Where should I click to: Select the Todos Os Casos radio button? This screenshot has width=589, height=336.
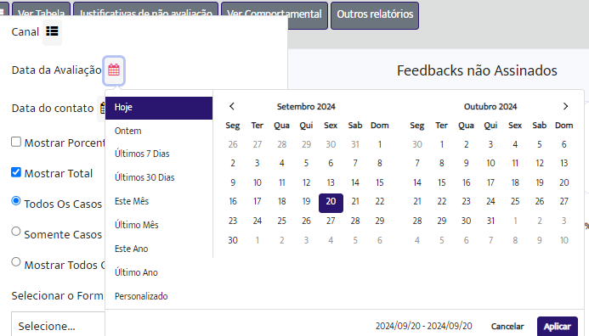coord(16,200)
